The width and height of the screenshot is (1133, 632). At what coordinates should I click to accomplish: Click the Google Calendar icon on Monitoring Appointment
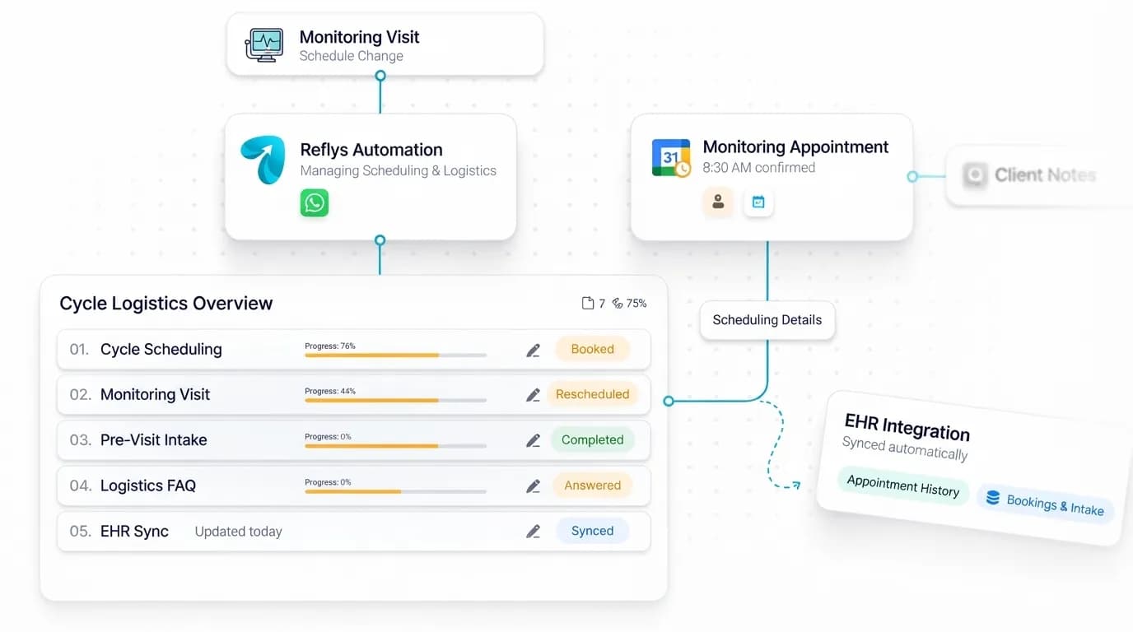[671, 158]
